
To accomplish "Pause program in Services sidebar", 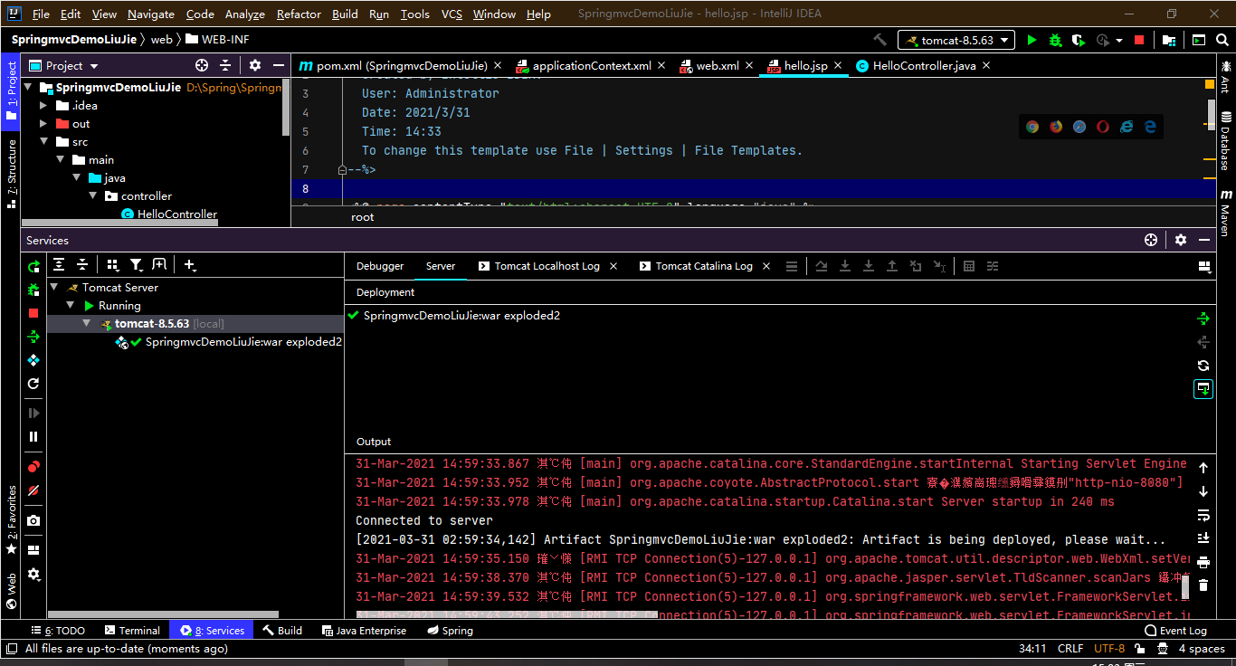I will pyautogui.click(x=33, y=436).
